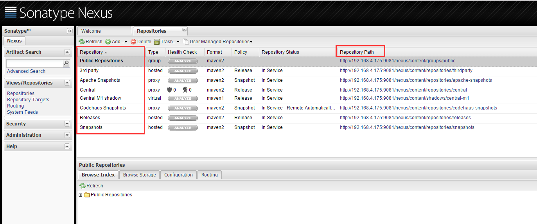Select the Public Repositories row

tap(307, 61)
